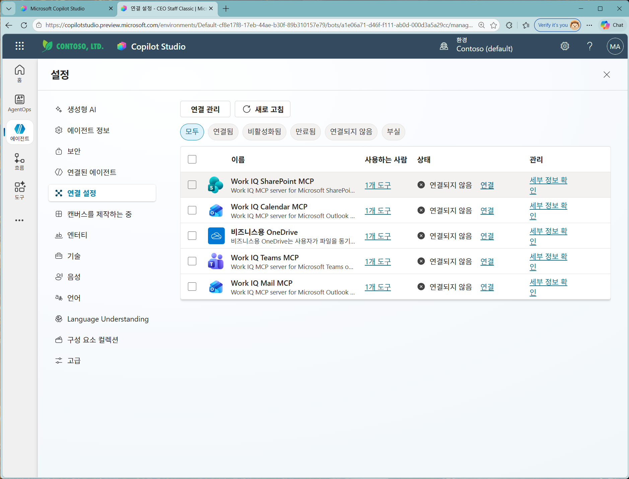629x479 pixels.
Task: Open the browser favorites list
Action: [x=526, y=25]
